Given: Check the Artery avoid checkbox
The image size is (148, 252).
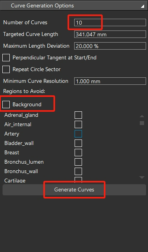Looking at the screenshot, I should 78,134.
